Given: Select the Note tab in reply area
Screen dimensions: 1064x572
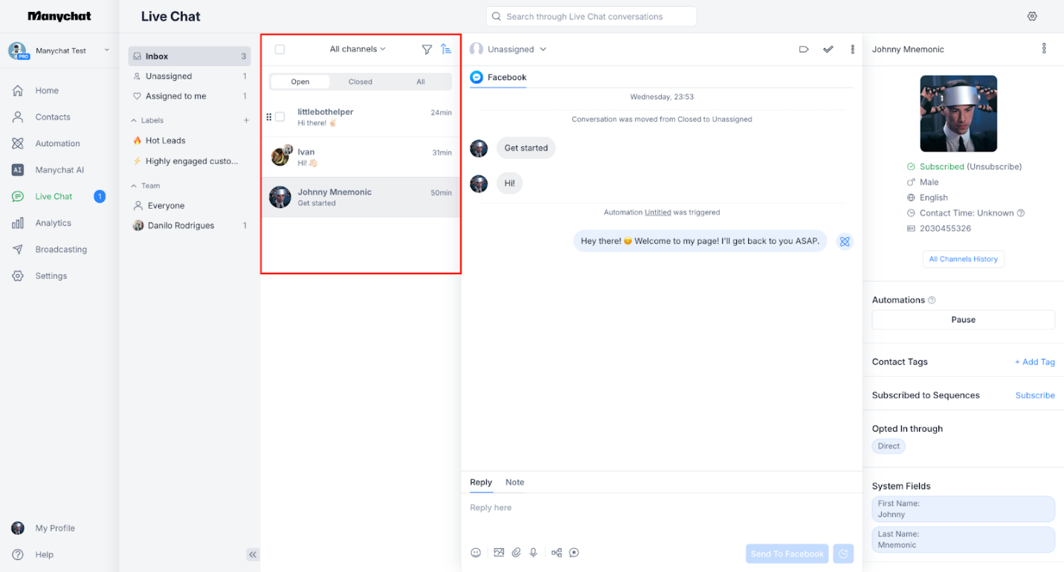Looking at the screenshot, I should click(514, 482).
